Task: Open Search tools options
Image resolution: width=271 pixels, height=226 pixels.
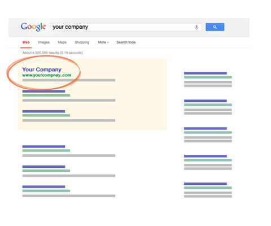Action: coord(126,42)
